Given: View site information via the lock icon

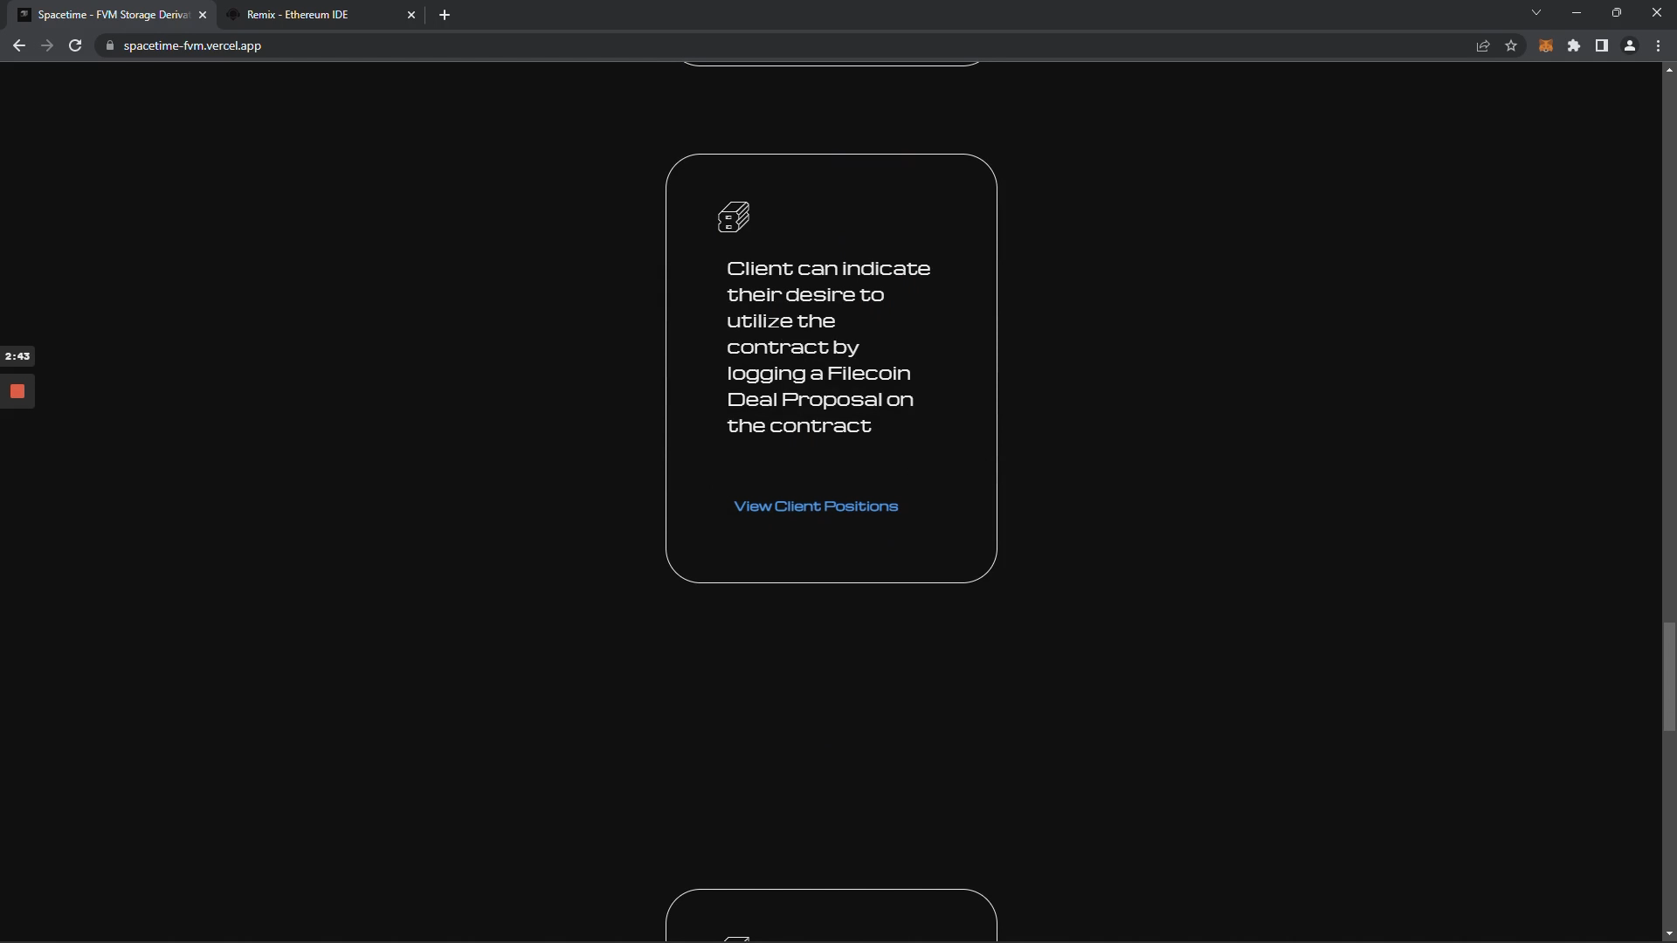Looking at the screenshot, I should point(109,45).
